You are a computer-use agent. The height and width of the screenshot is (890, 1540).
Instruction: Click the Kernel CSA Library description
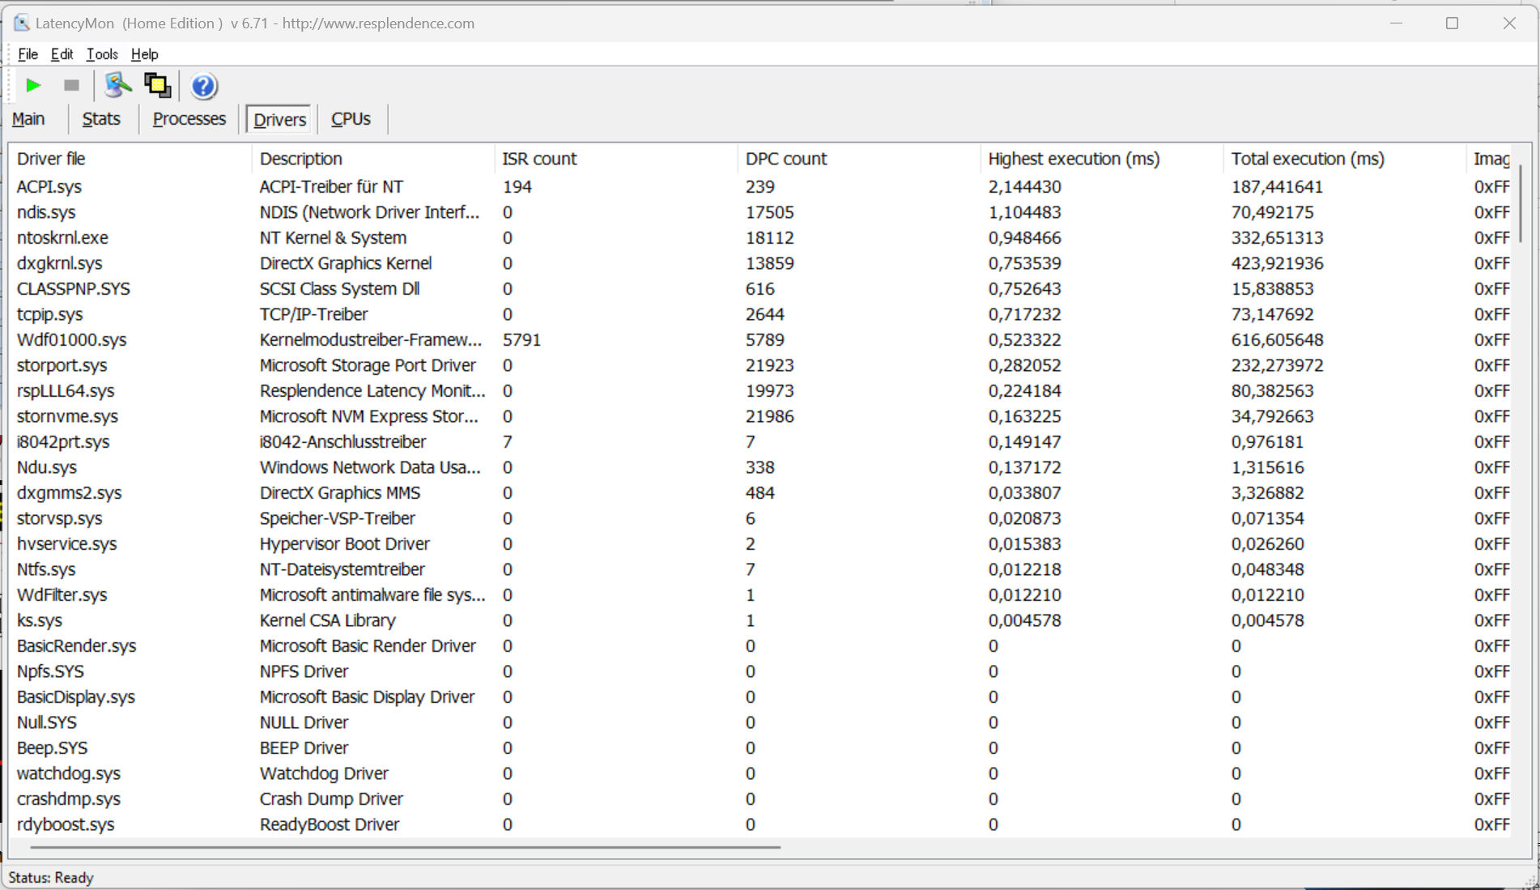click(x=327, y=620)
